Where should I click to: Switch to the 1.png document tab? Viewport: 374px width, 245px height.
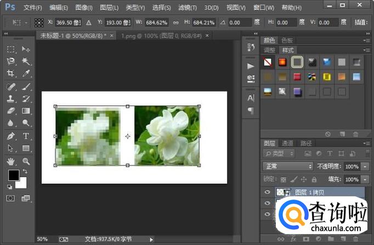(x=155, y=35)
